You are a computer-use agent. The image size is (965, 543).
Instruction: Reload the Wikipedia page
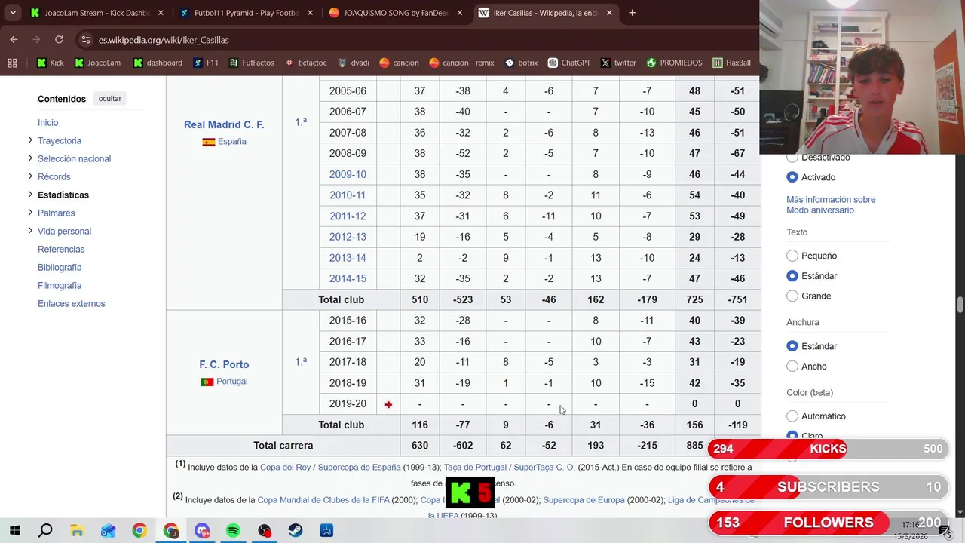pyautogui.click(x=59, y=39)
